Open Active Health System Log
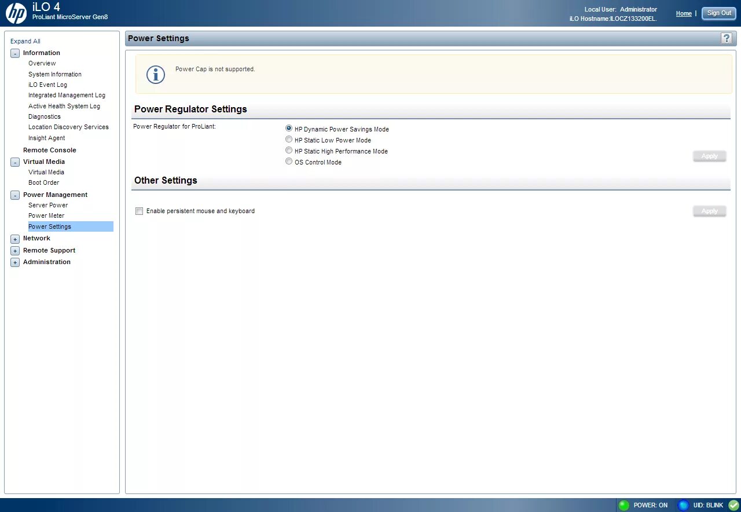Image resolution: width=741 pixels, height=512 pixels. pos(64,106)
